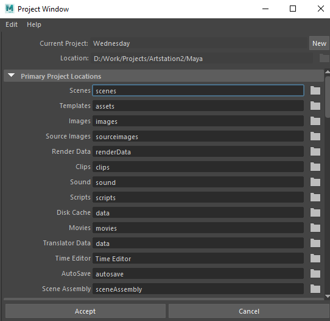Browse folder for Templates location

(x=315, y=106)
